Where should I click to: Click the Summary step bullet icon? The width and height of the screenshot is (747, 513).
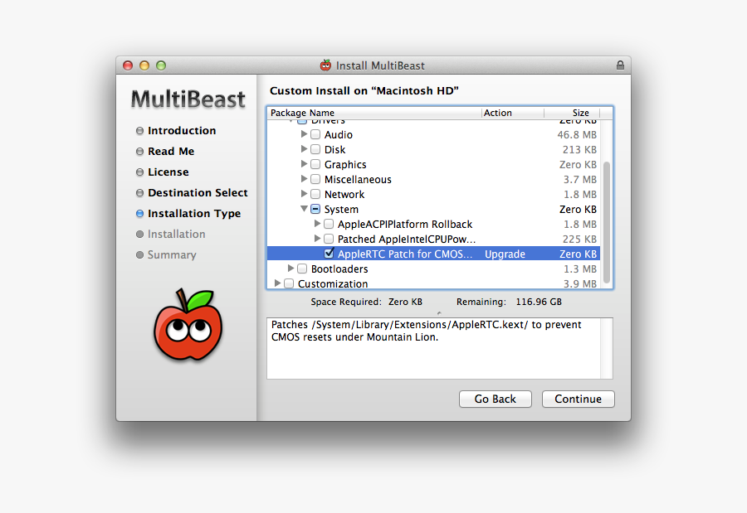(x=139, y=254)
